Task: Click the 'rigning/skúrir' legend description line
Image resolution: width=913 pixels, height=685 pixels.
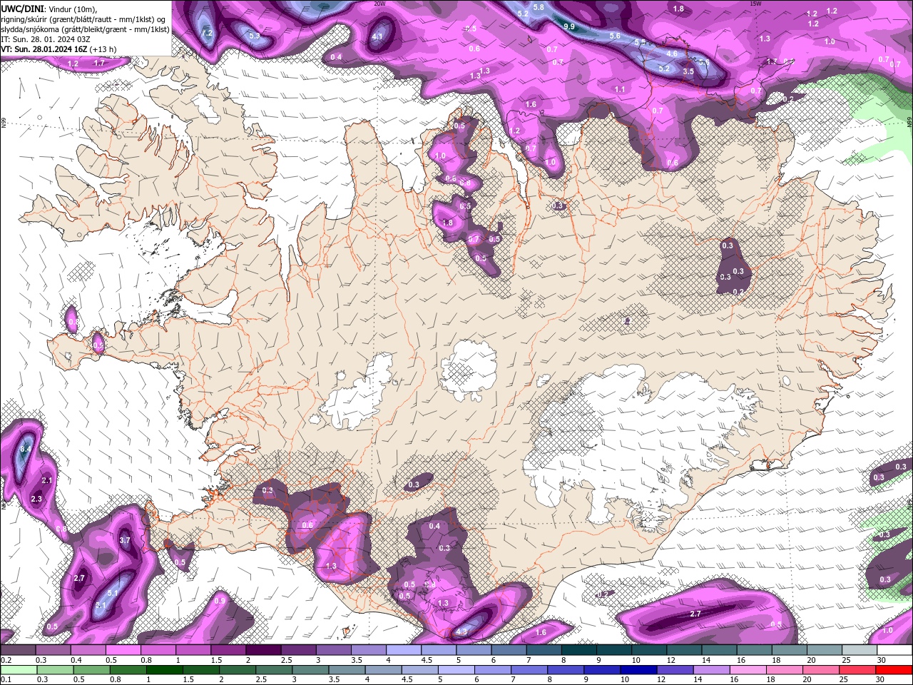Action: click(x=83, y=19)
